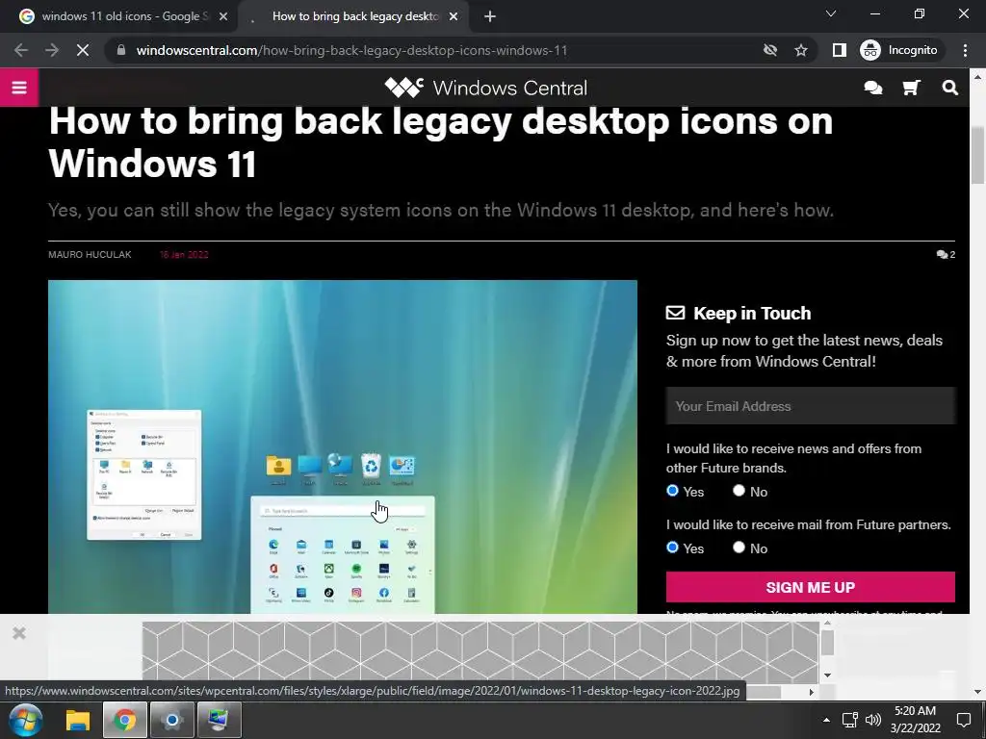
Task: Open a new browser tab
Action: [490, 17]
